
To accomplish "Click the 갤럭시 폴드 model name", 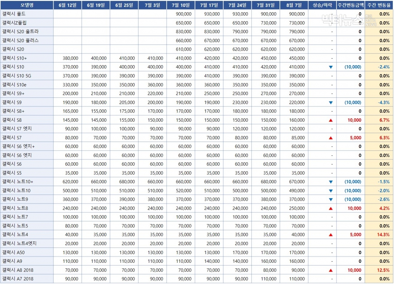I will pyautogui.click(x=14, y=14).
